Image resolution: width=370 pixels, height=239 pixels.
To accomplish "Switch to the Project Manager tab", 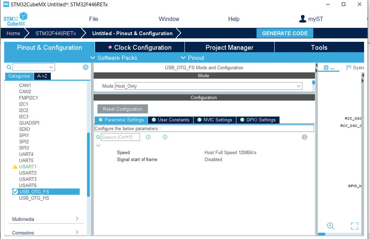I will [229, 47].
